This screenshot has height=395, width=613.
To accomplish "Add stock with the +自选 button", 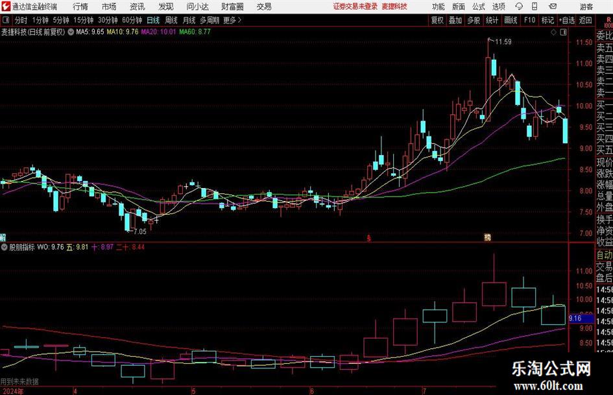I will coord(567,20).
